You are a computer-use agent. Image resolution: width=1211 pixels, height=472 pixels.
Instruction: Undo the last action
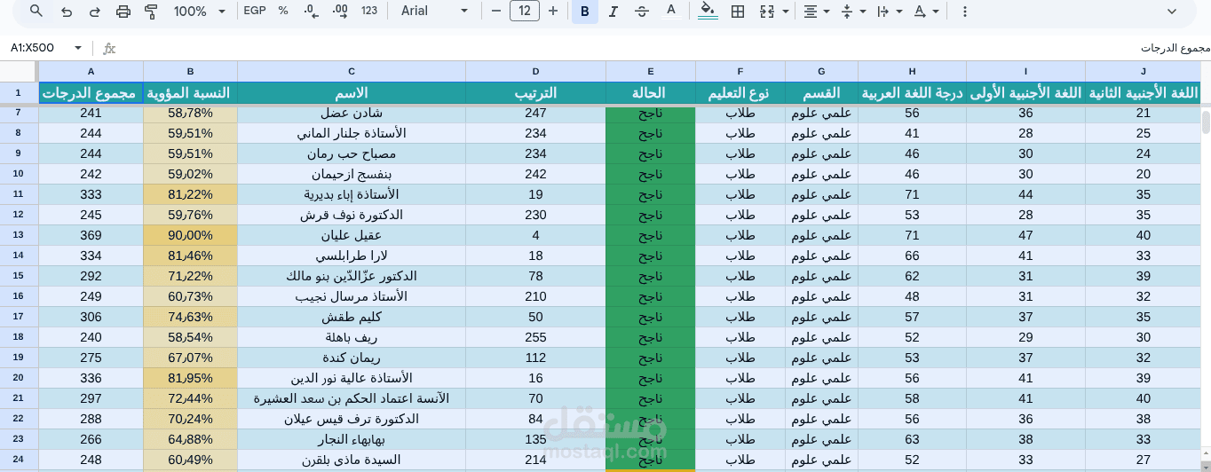(67, 12)
